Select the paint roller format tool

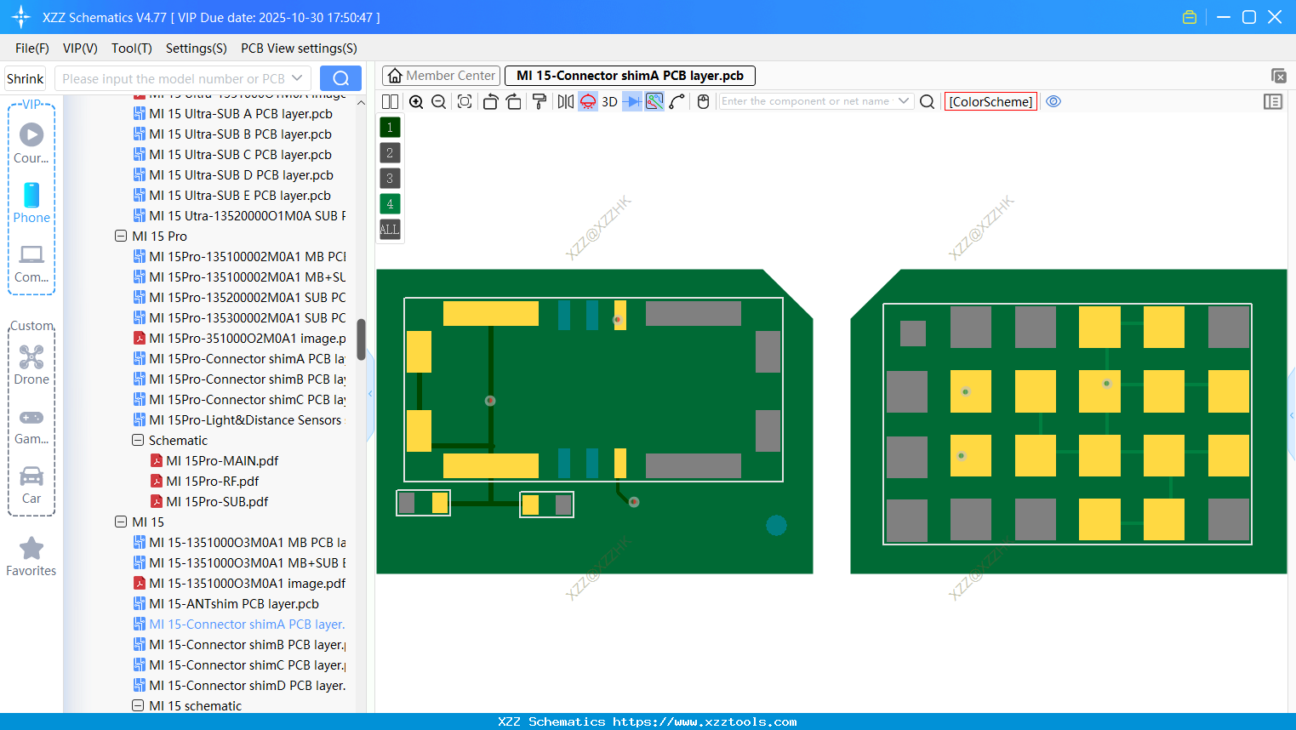coord(540,101)
